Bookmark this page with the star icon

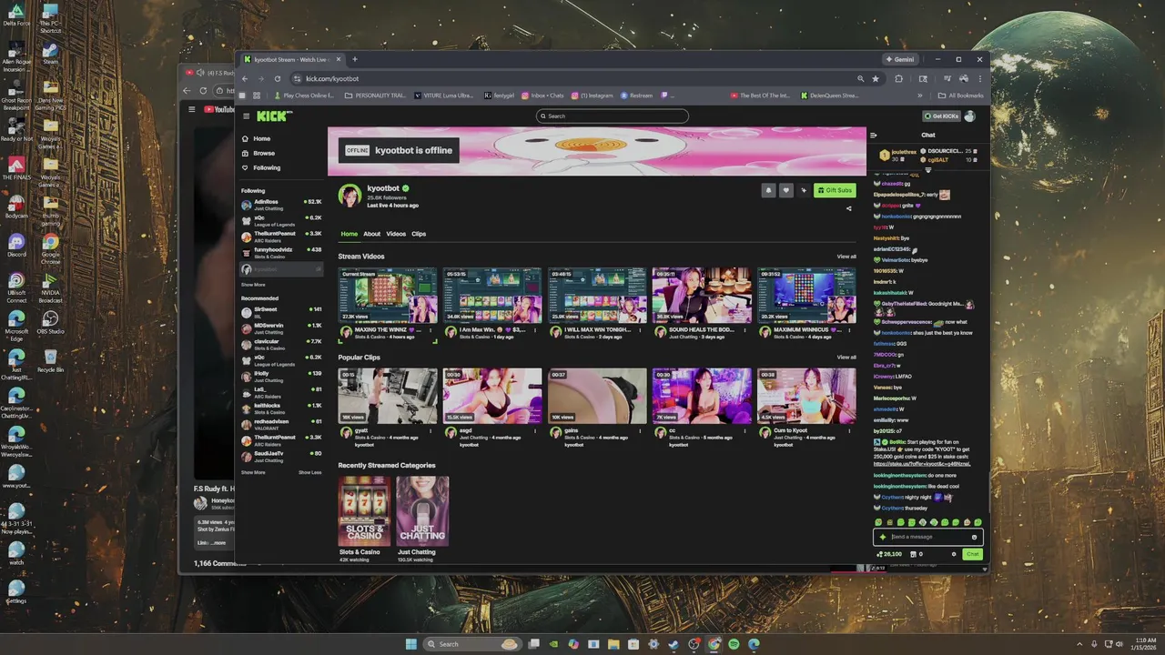coord(876,78)
